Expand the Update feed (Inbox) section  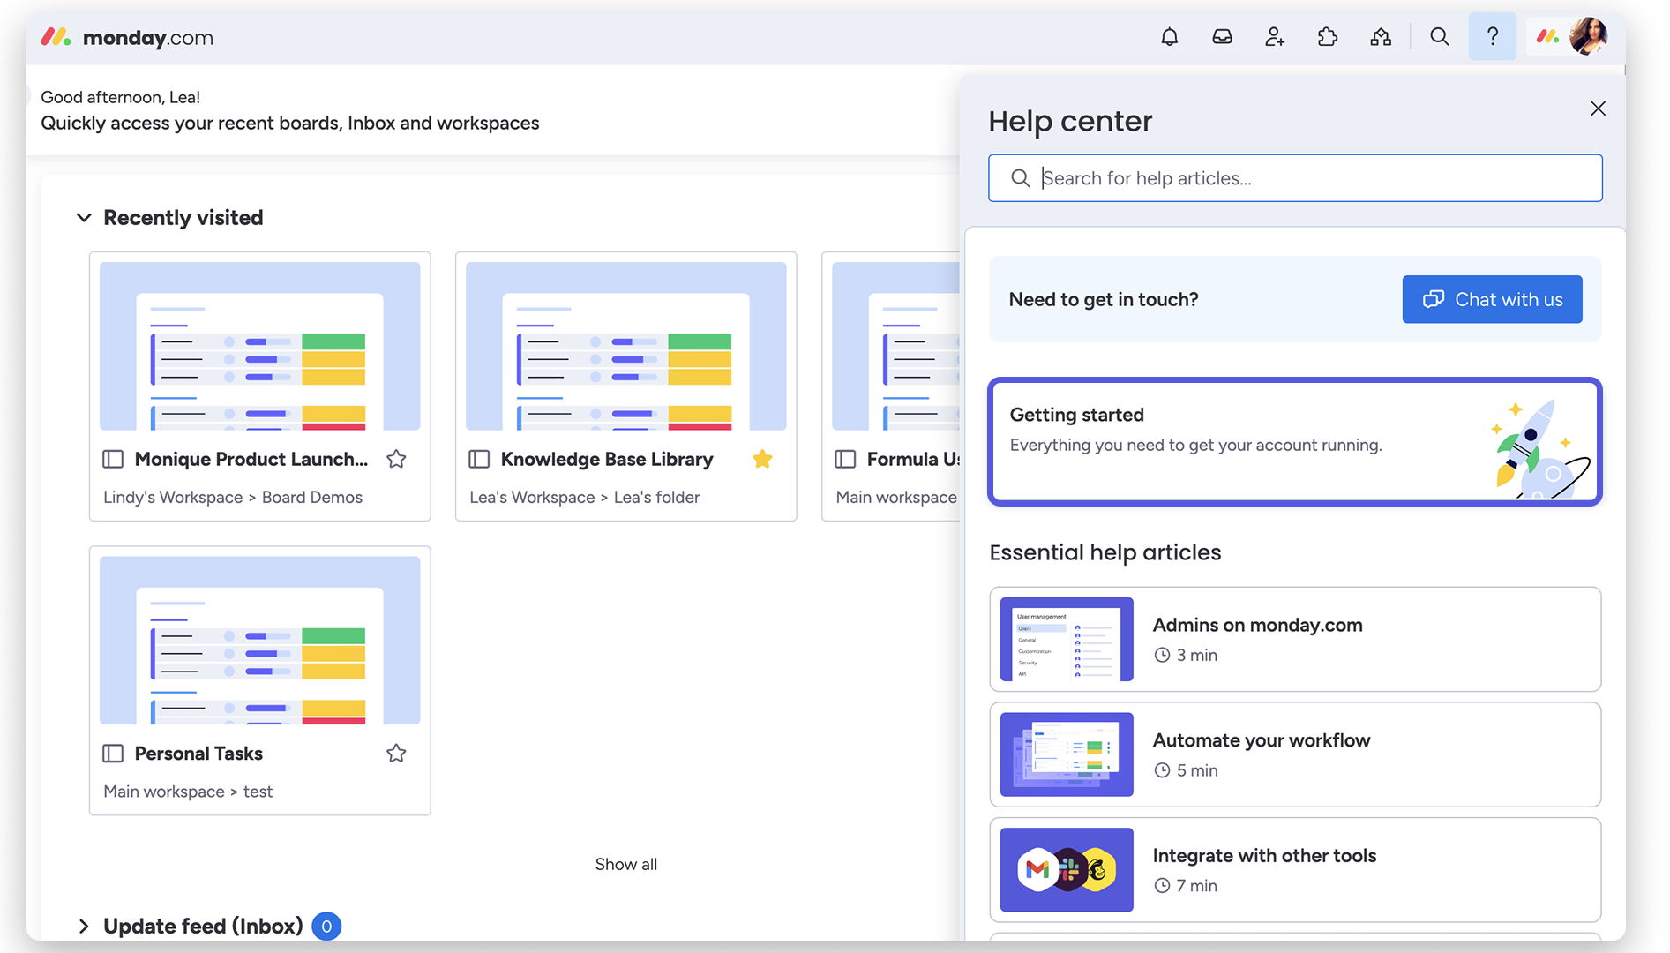click(x=84, y=927)
